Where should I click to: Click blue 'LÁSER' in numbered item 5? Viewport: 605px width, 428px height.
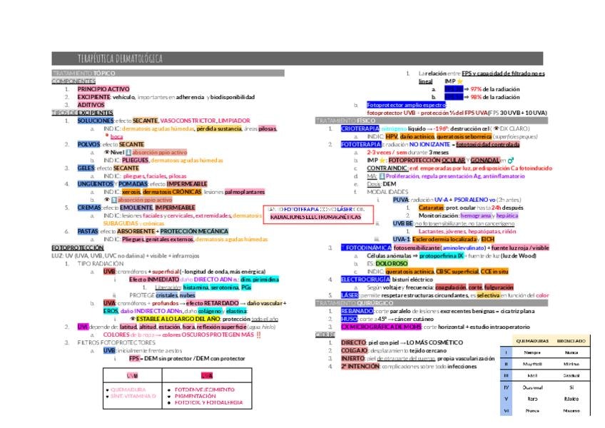click(x=350, y=295)
